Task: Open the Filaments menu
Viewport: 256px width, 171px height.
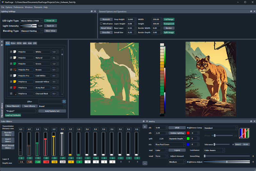Action: click(x=38, y=7)
